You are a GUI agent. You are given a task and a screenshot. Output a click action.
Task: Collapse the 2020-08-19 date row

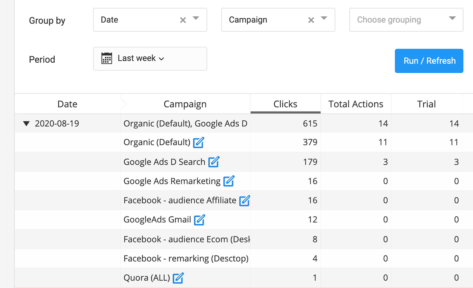click(26, 124)
